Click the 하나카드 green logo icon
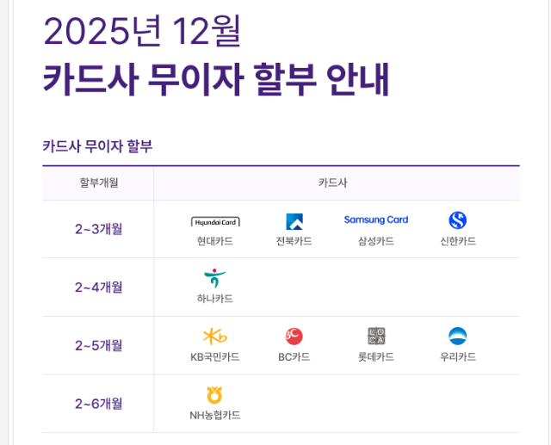The width and height of the screenshot is (551, 445). click(214, 278)
